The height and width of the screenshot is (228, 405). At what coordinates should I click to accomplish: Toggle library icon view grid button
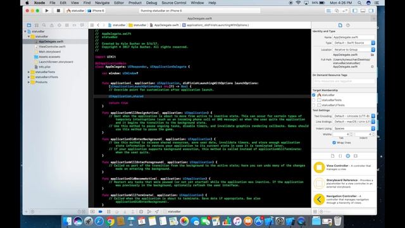coord(315,212)
